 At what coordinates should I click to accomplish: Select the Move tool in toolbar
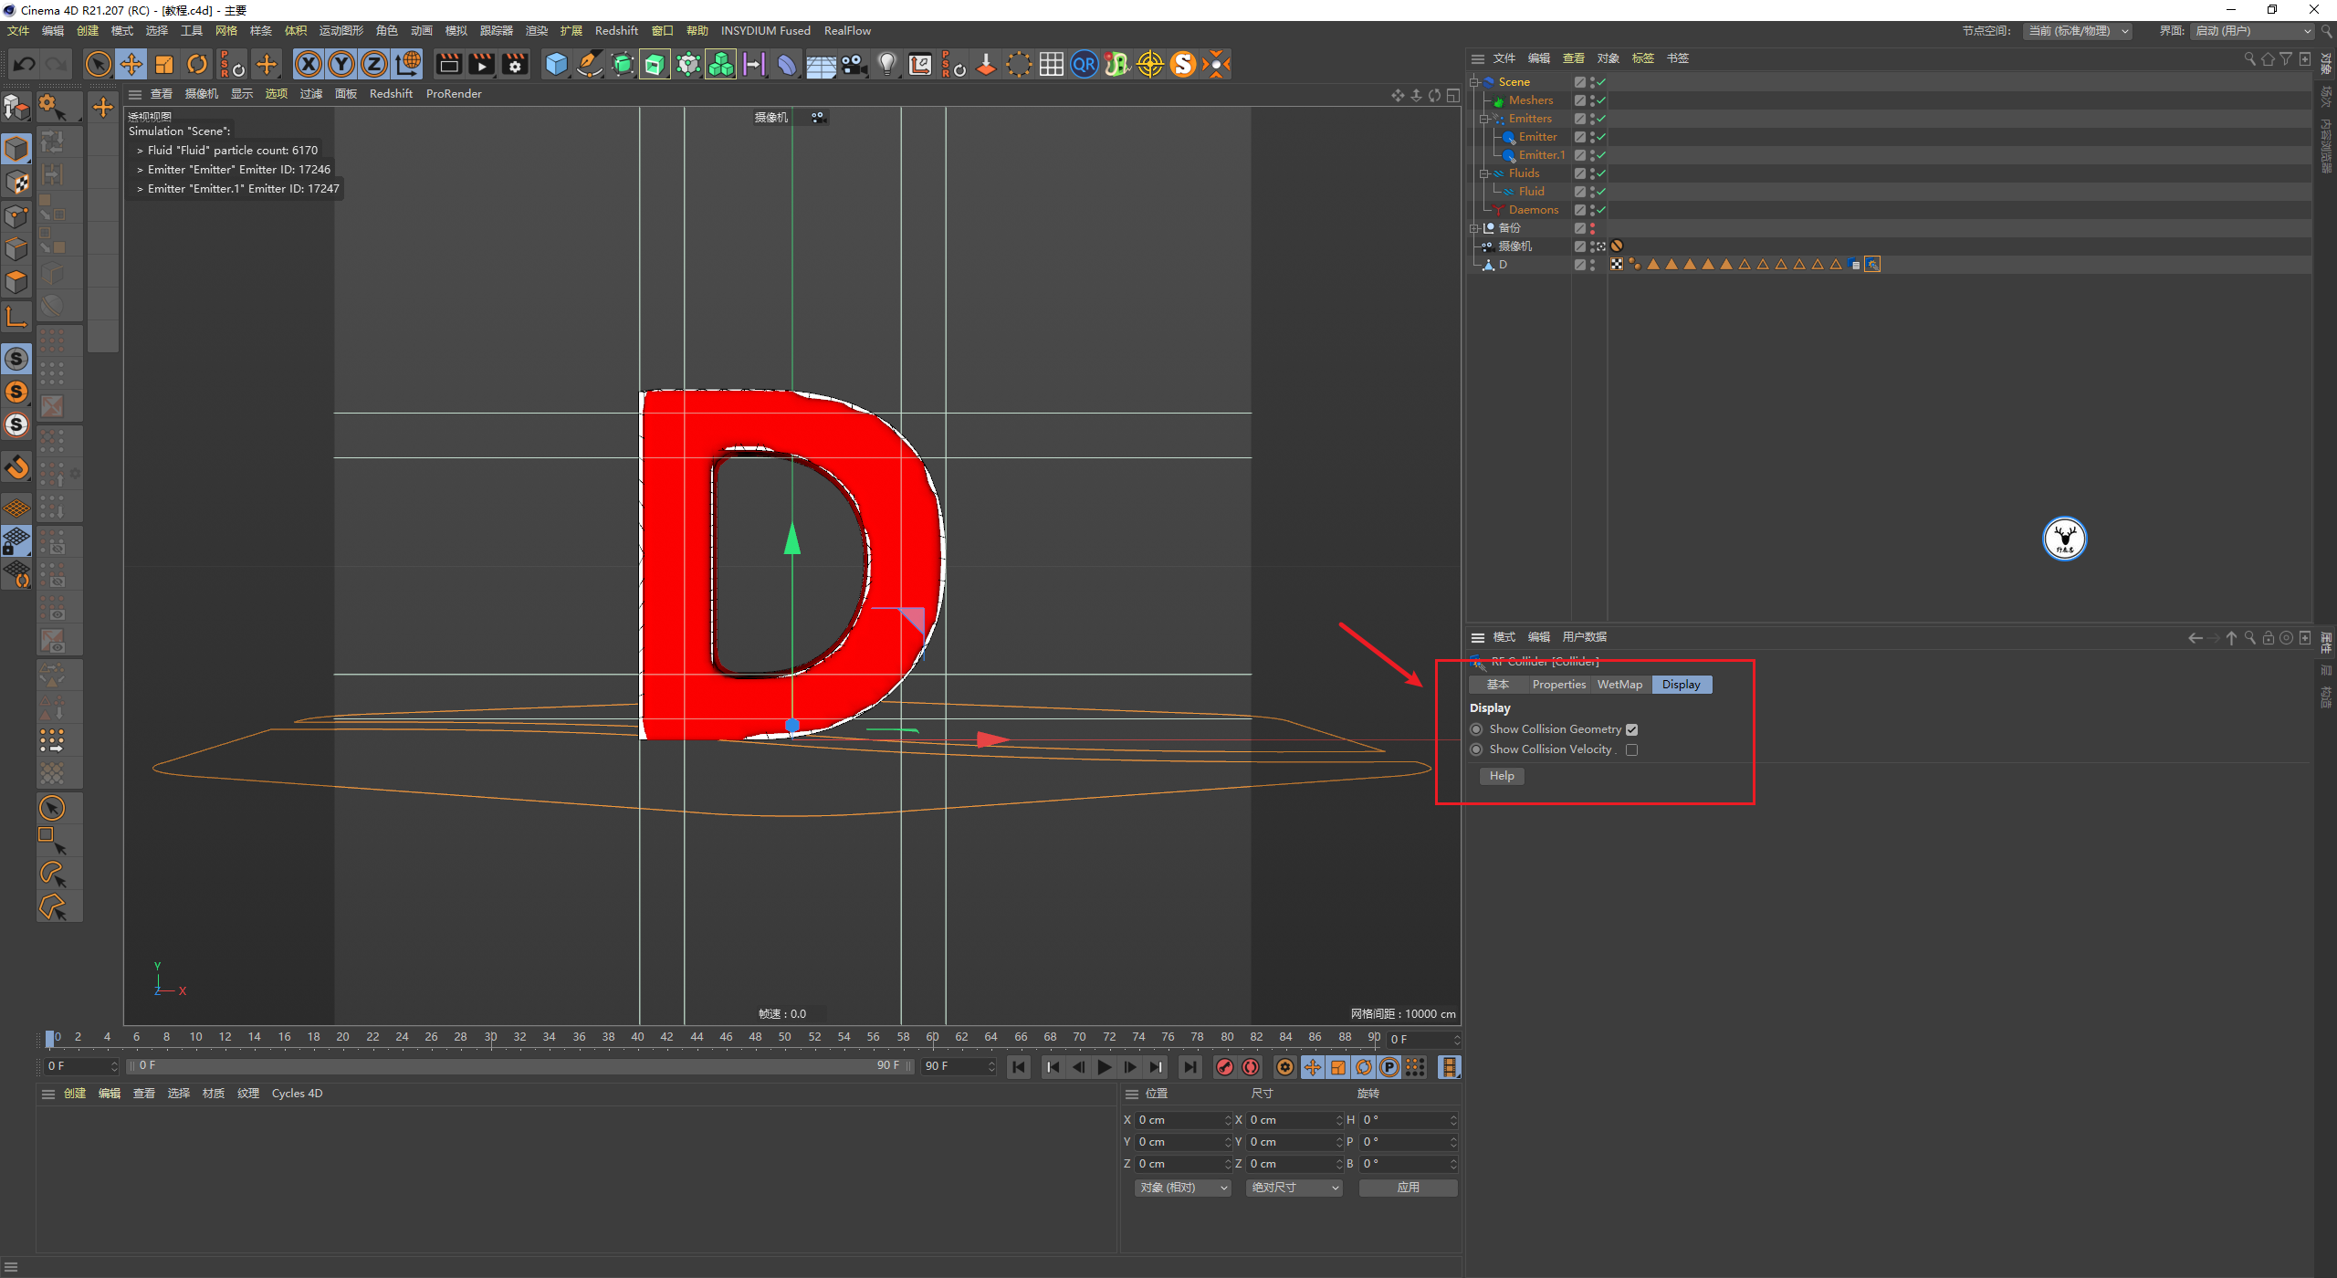(131, 64)
